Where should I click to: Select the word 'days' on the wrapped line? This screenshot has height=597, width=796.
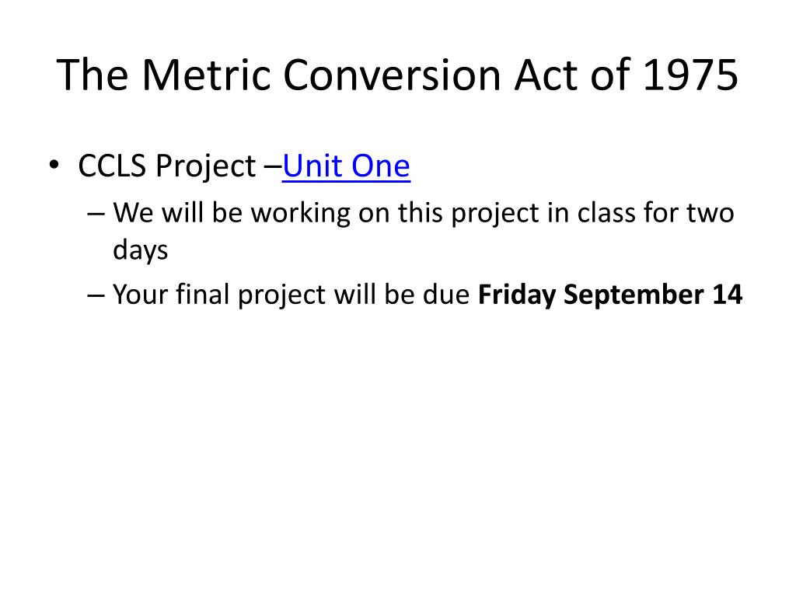140,251
